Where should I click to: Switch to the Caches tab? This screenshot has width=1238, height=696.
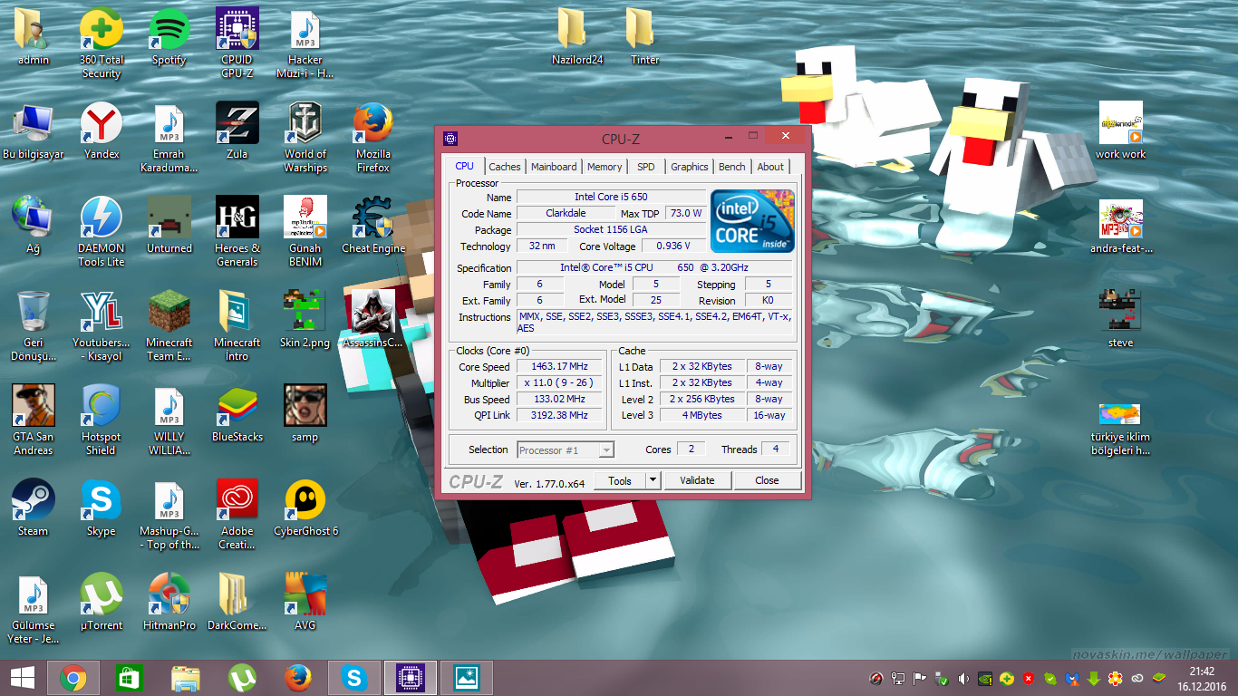pos(505,167)
